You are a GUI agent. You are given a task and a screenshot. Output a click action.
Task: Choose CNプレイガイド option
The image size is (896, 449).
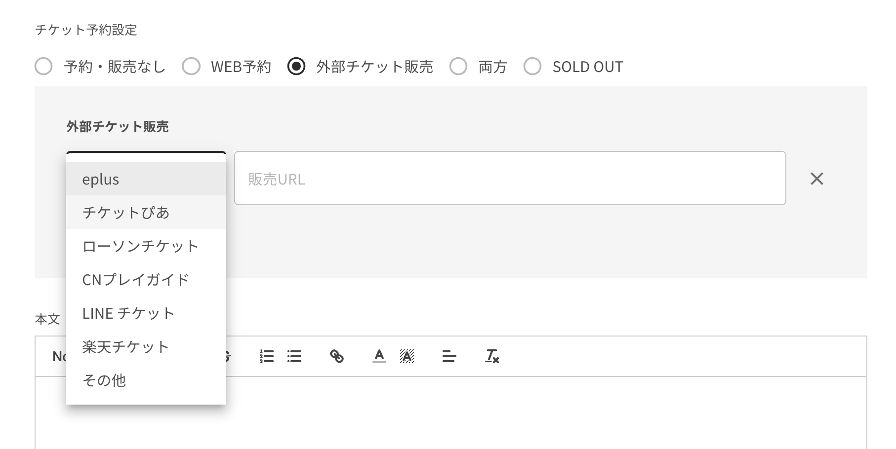[146, 279]
